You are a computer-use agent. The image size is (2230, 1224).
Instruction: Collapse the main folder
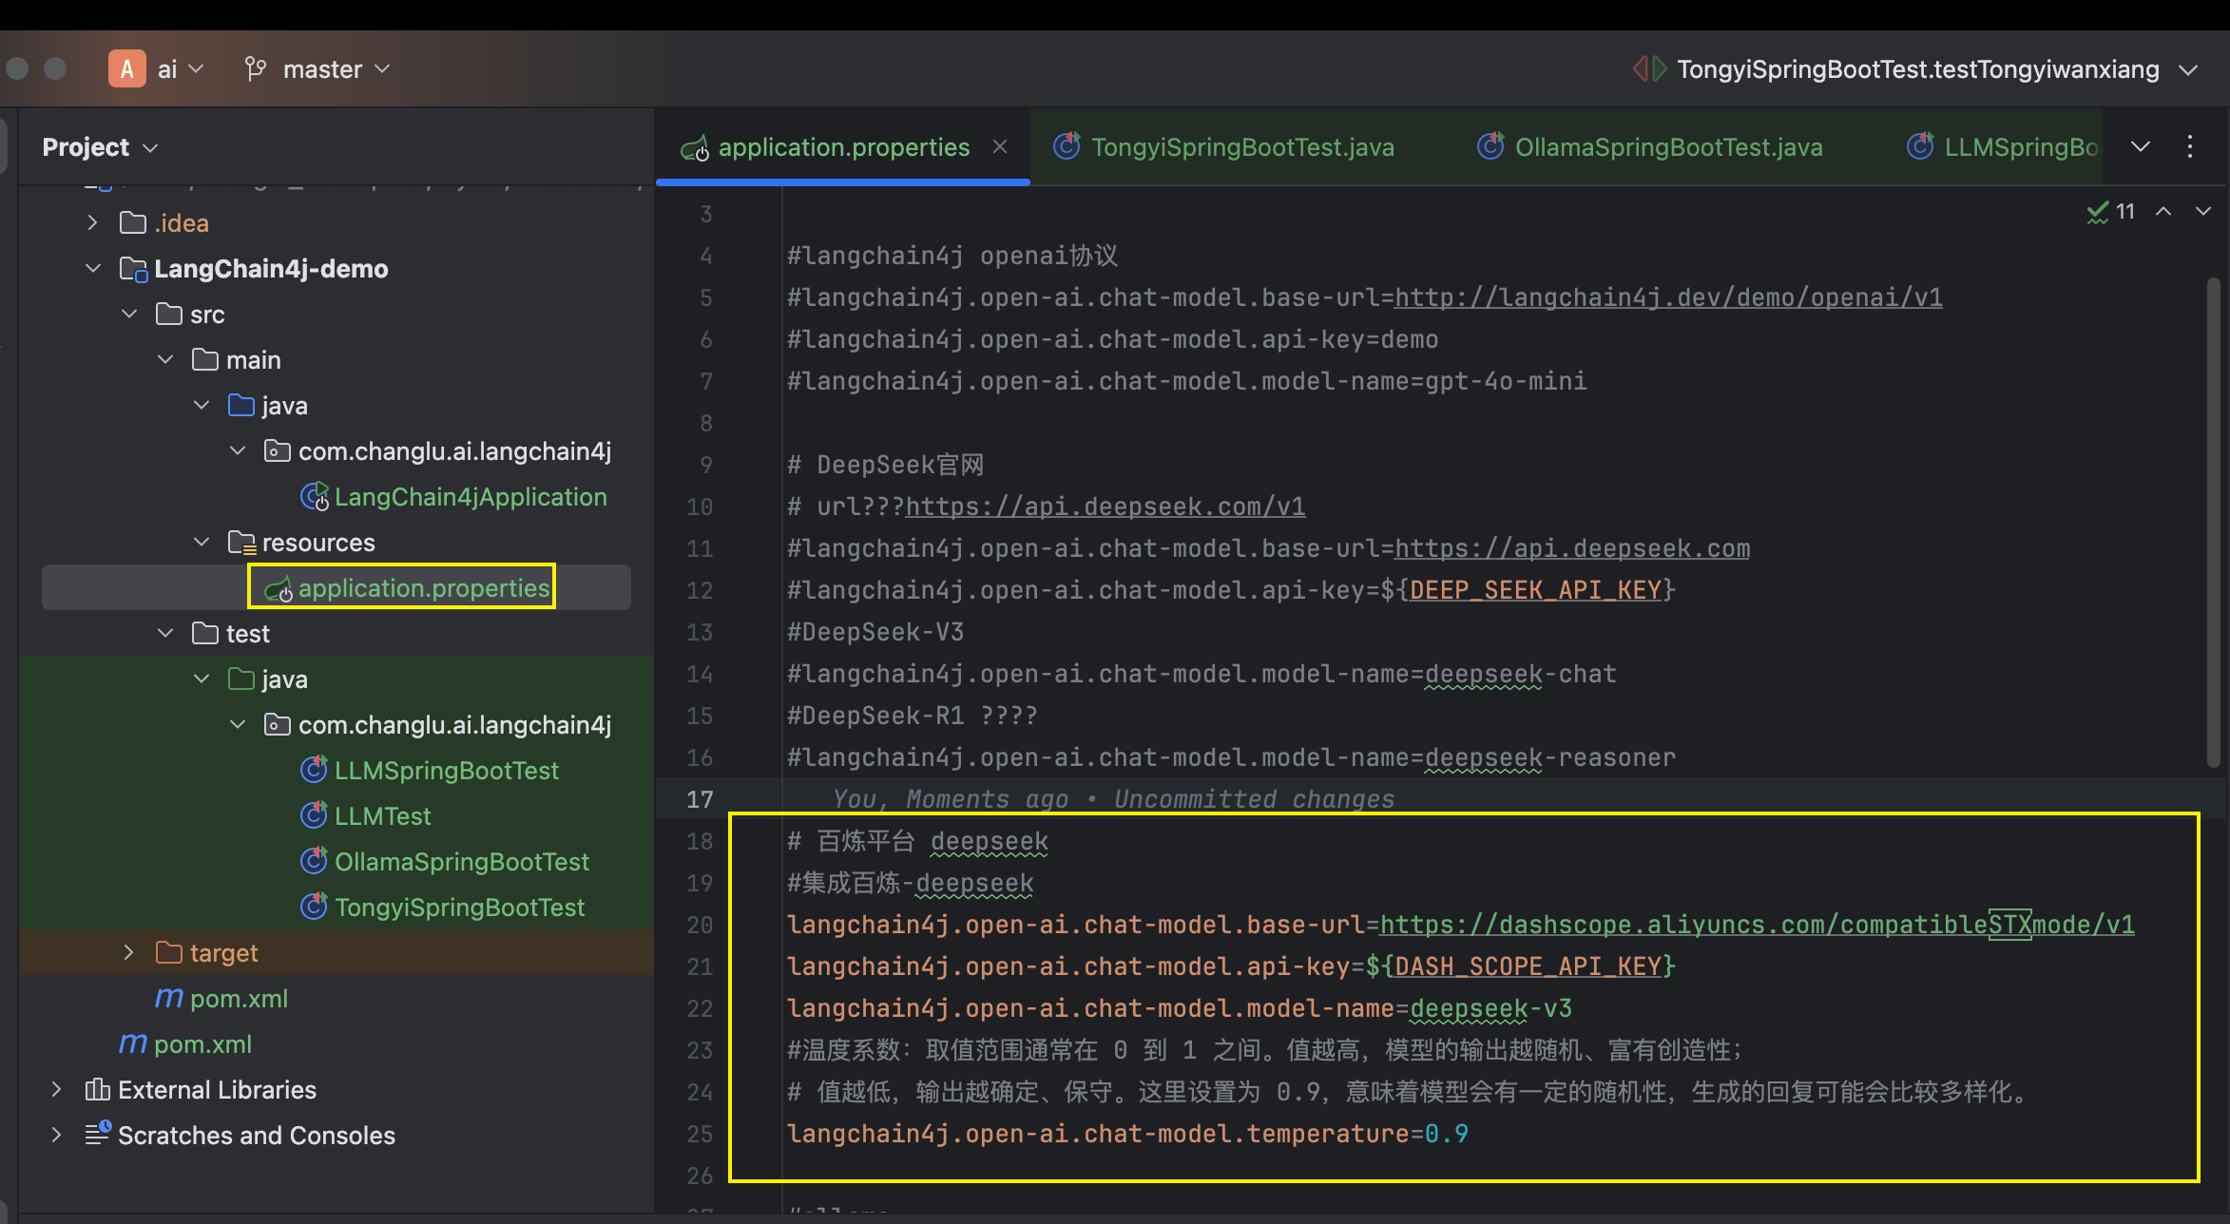pos(165,359)
